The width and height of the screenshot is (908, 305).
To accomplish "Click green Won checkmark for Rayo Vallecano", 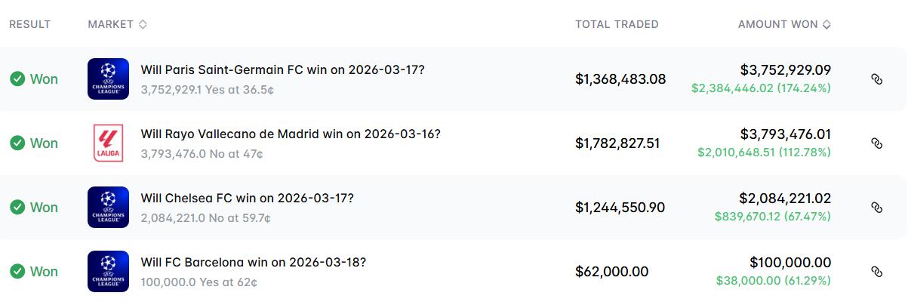I will tap(17, 143).
